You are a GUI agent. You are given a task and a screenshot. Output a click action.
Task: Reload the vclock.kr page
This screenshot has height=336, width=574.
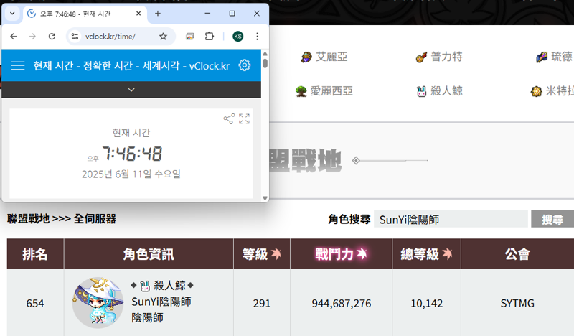coord(52,37)
